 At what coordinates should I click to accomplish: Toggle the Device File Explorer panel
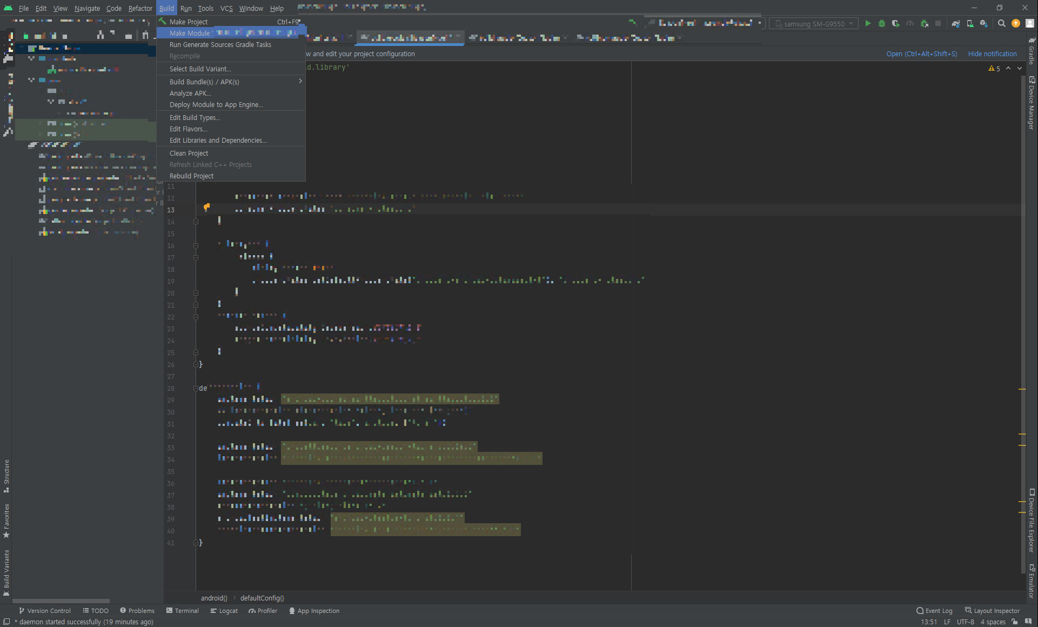point(1032,521)
